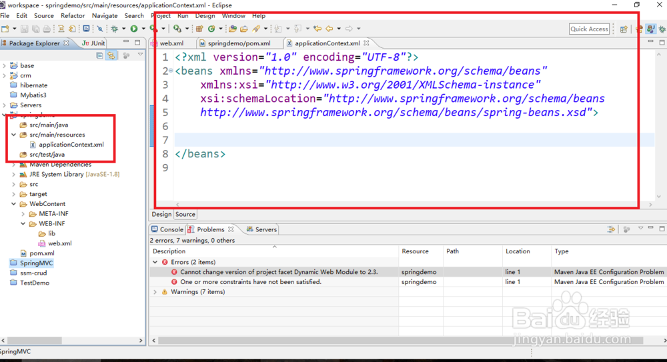Sort Problems by the Type column
This screenshot has width=667, height=362.
click(609, 251)
